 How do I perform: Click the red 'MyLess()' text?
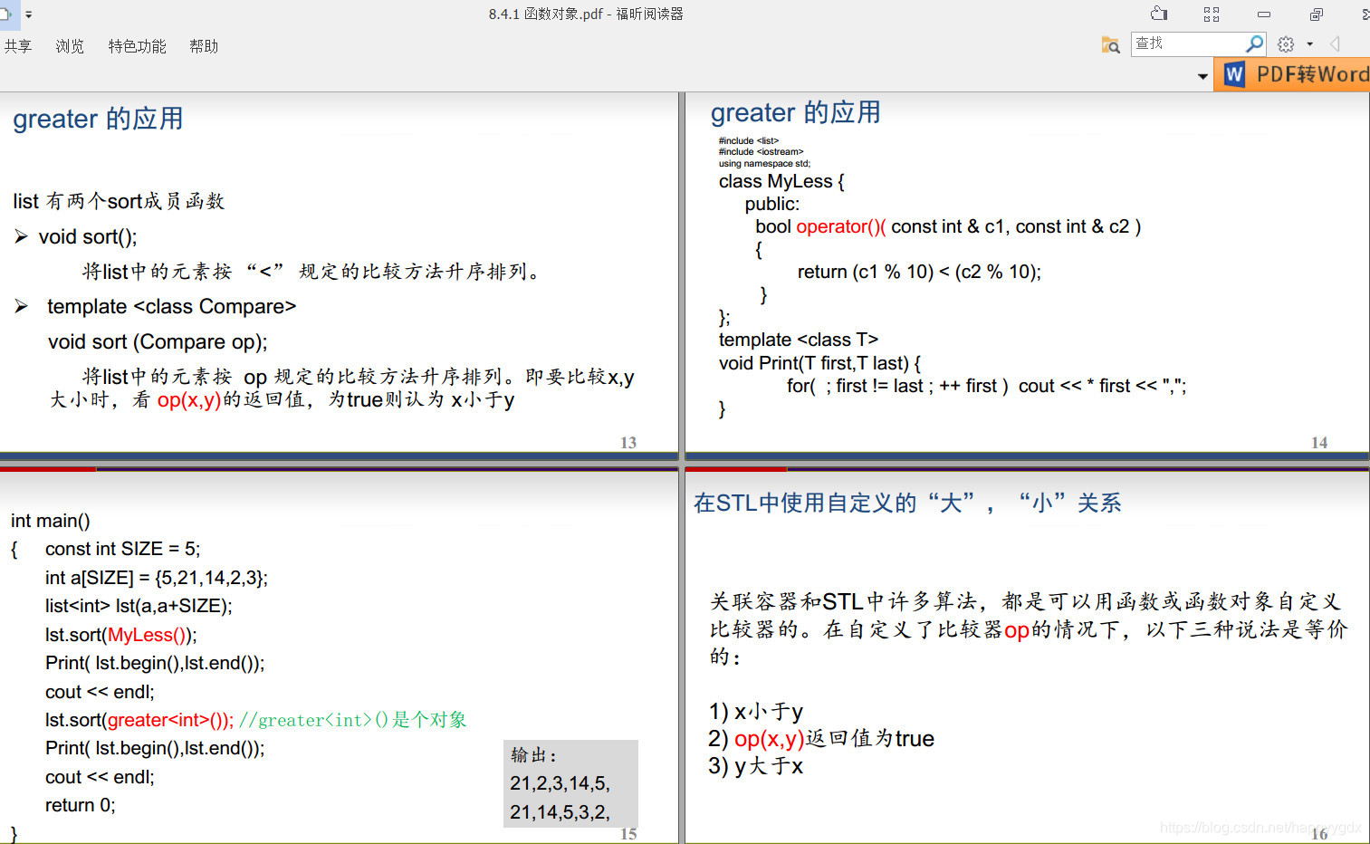coord(148,635)
